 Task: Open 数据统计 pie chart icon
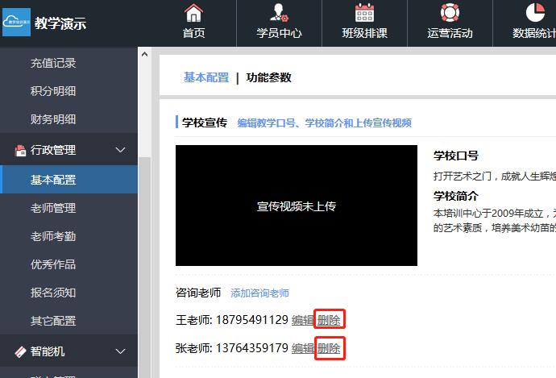[535, 13]
